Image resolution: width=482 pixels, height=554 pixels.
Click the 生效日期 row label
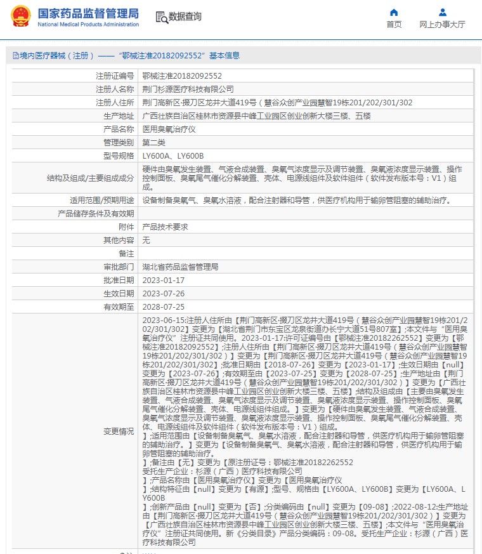(119, 294)
